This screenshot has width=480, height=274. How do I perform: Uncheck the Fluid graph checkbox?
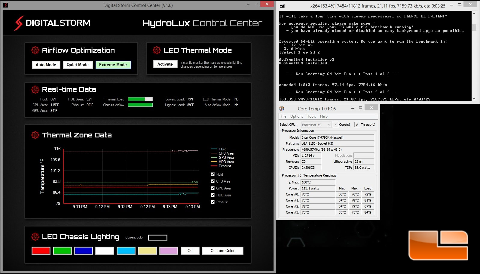[x=213, y=174]
